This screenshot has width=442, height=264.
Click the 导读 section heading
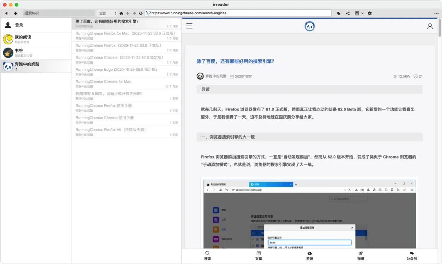pos(309,89)
